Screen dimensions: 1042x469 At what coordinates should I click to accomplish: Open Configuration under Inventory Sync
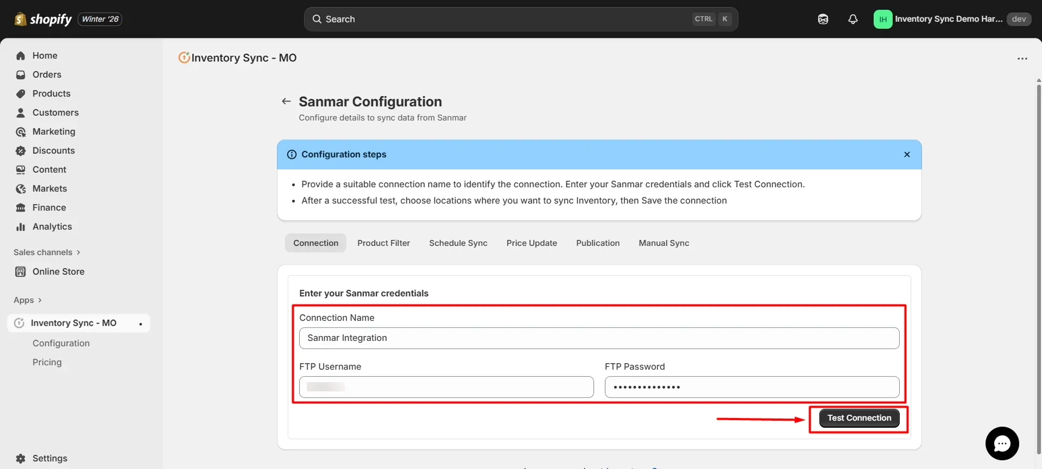(x=61, y=343)
